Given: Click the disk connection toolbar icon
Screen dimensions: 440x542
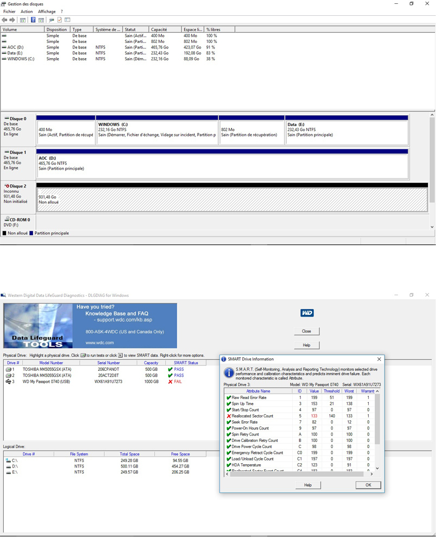Looking at the screenshot, I should (x=52, y=20).
